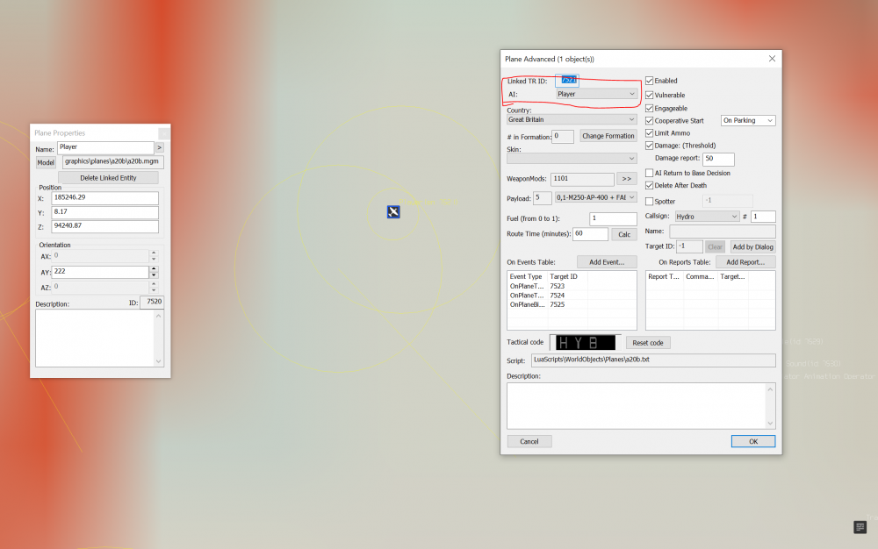The image size is (878, 549).
Task: Open the AI dropdown showing Player
Action: pos(597,93)
